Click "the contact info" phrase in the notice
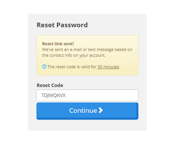This screenshot has height=158, width=174. 57,55
